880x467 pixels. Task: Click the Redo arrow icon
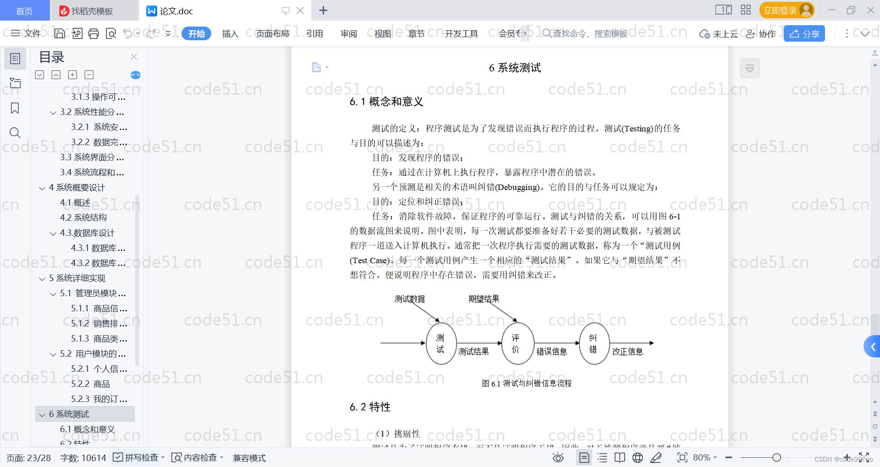[x=151, y=33]
